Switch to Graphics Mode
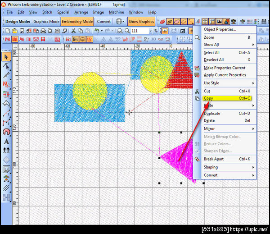Viewport: 270px width, 234px height. (46, 22)
